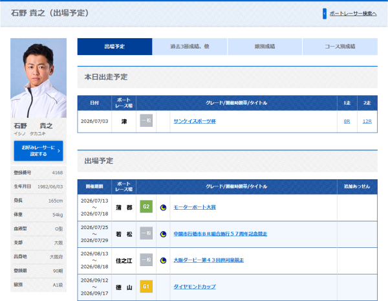Set racer as favorite with お好みレーサーに設定する

[38, 151]
